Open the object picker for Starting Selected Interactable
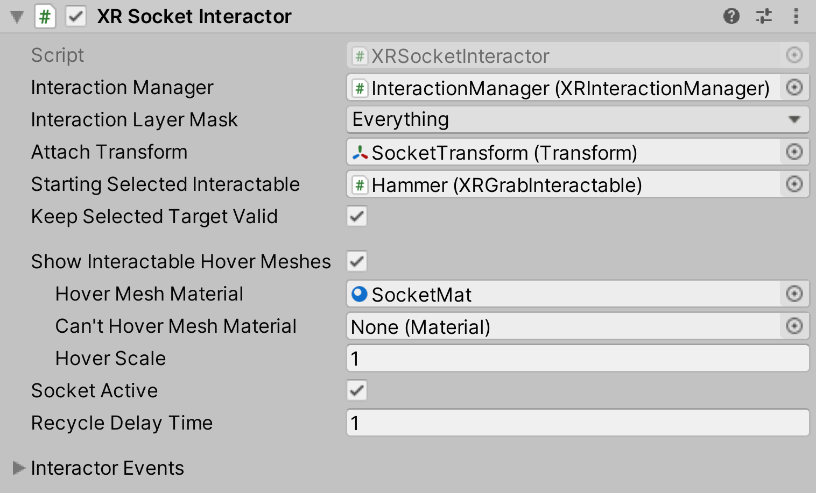Viewport: 816px width, 493px height. pyautogui.click(x=794, y=184)
